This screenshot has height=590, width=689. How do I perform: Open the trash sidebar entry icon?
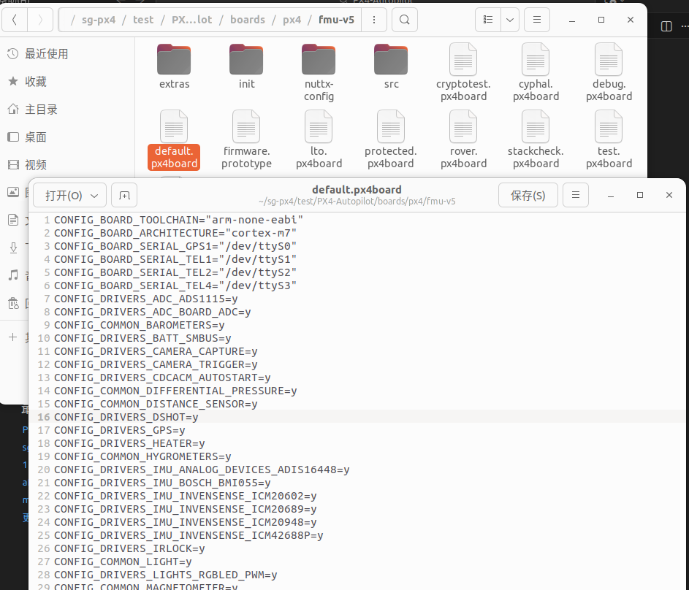click(x=13, y=303)
